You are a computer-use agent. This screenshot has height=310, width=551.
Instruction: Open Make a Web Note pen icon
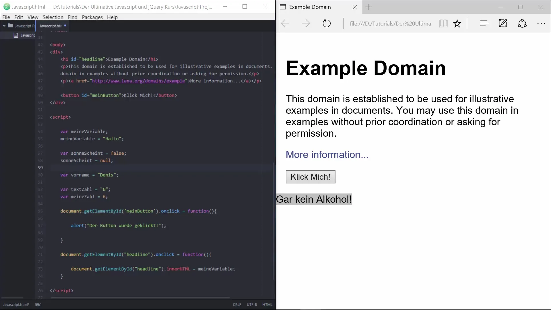(503, 23)
